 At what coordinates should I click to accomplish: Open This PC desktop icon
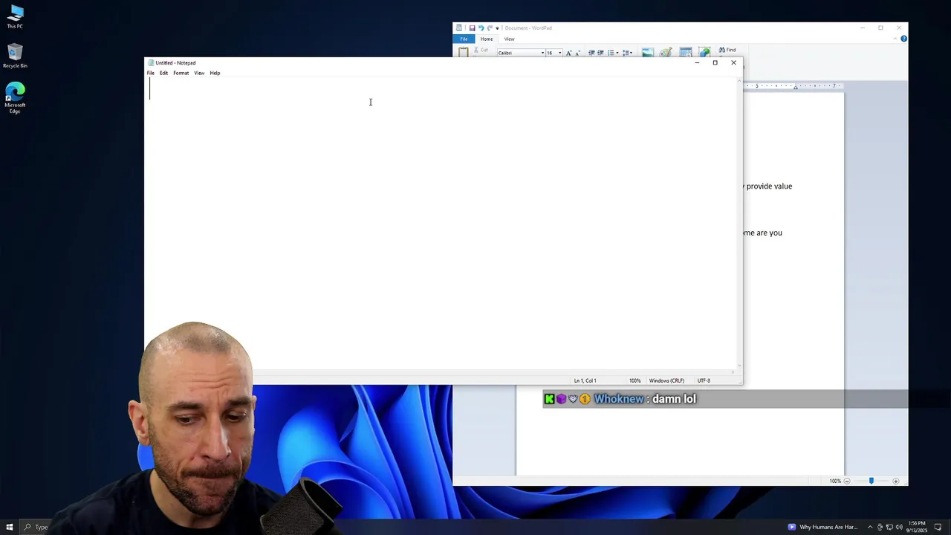[x=15, y=16]
